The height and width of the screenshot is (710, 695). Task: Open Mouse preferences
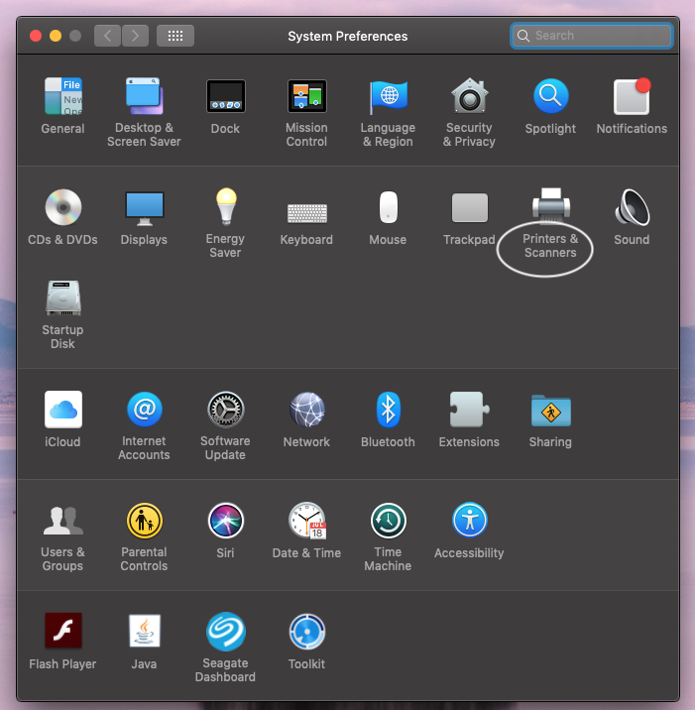pos(388,207)
